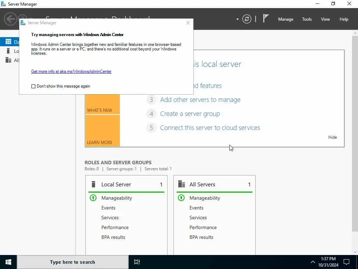Open Task View on the taskbar
This screenshot has height=269, width=358.
137,262
